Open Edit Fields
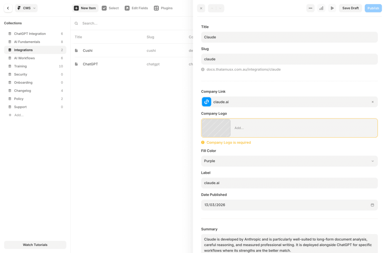Viewport: 386px width, 253px height. (x=136, y=8)
